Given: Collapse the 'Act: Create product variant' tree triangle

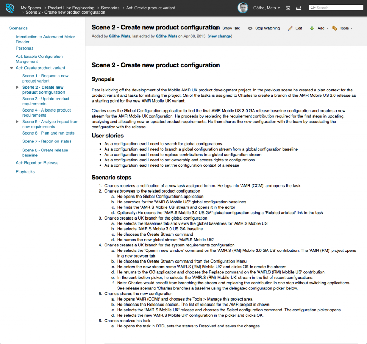Looking at the screenshot, I should click(x=11, y=68).
